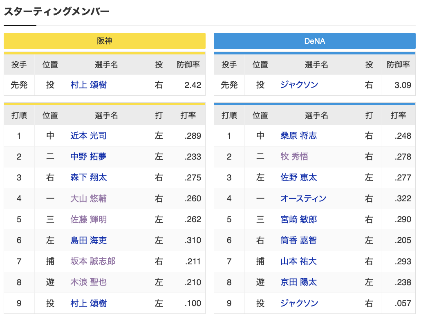Select batting average .289
The height and width of the screenshot is (329, 421).
[x=193, y=136]
